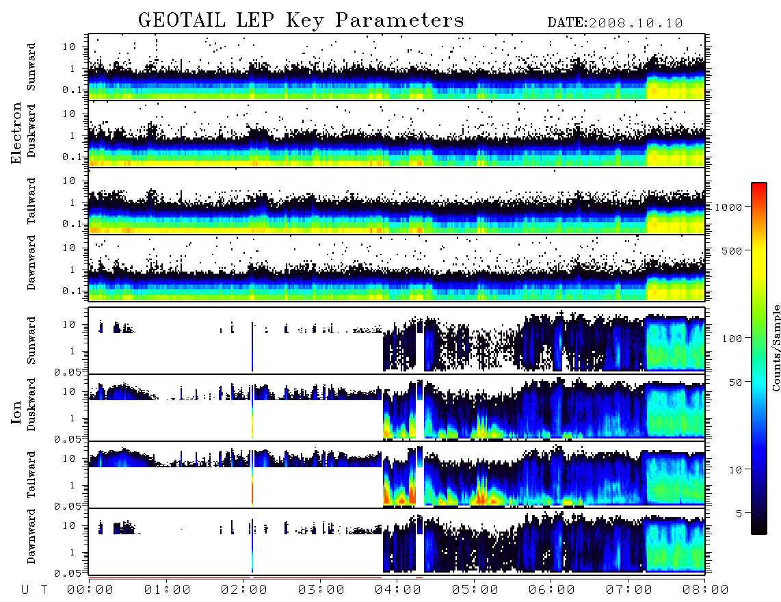This screenshot has height=602, width=781.
Task: Click the "0.05" tick of Ion Tailward axis
Action: coord(68,506)
